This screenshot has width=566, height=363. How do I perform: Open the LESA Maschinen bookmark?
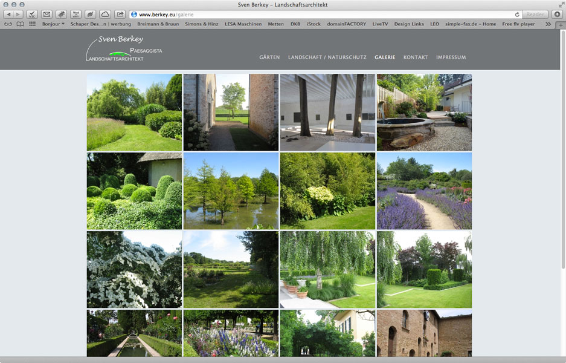(x=243, y=24)
